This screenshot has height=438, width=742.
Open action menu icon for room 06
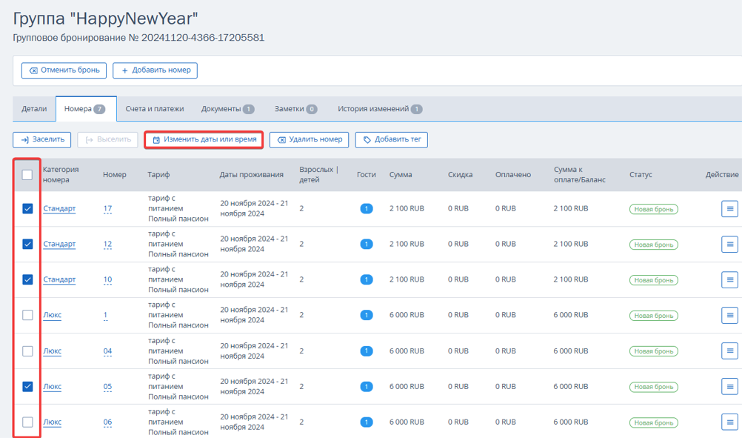tap(729, 422)
